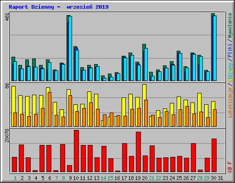Click the chart title 'Raport Dzienny - wrzesień 2019'
This screenshot has width=235, height=183.
tap(59, 7)
